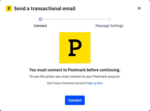Viewport: 150px width, 111px height.
Task: Click the small Postmark icon in header
Action: tap(9, 8)
